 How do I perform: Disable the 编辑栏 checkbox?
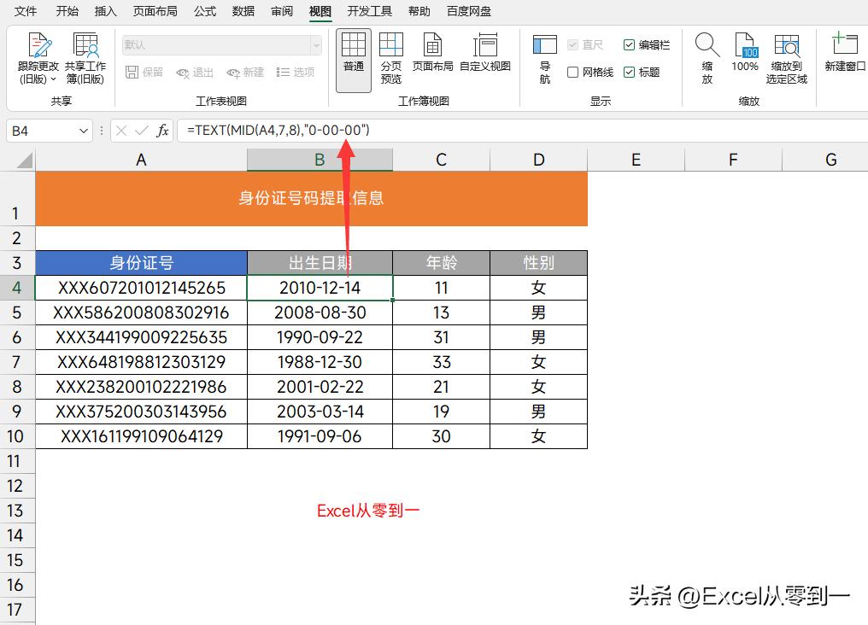pos(627,44)
